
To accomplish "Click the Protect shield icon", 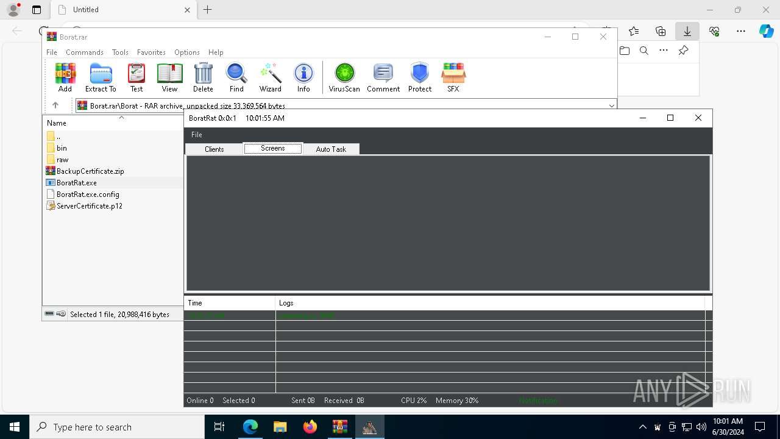I will [420, 77].
